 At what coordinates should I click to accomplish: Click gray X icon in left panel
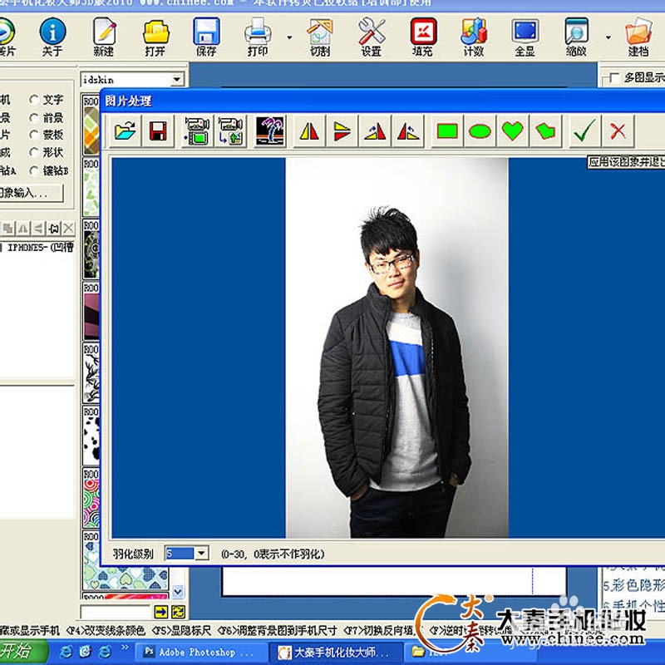coord(68,229)
